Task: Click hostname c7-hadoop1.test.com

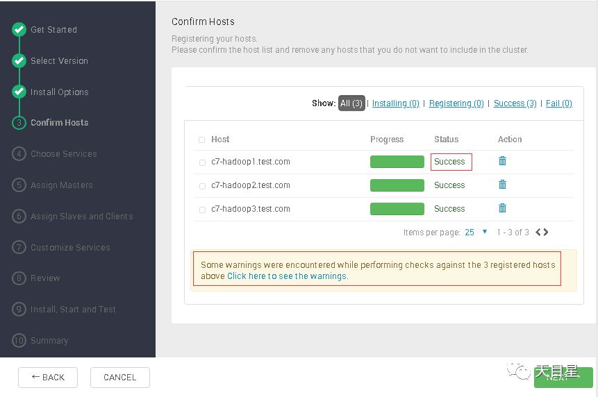Action: point(251,162)
